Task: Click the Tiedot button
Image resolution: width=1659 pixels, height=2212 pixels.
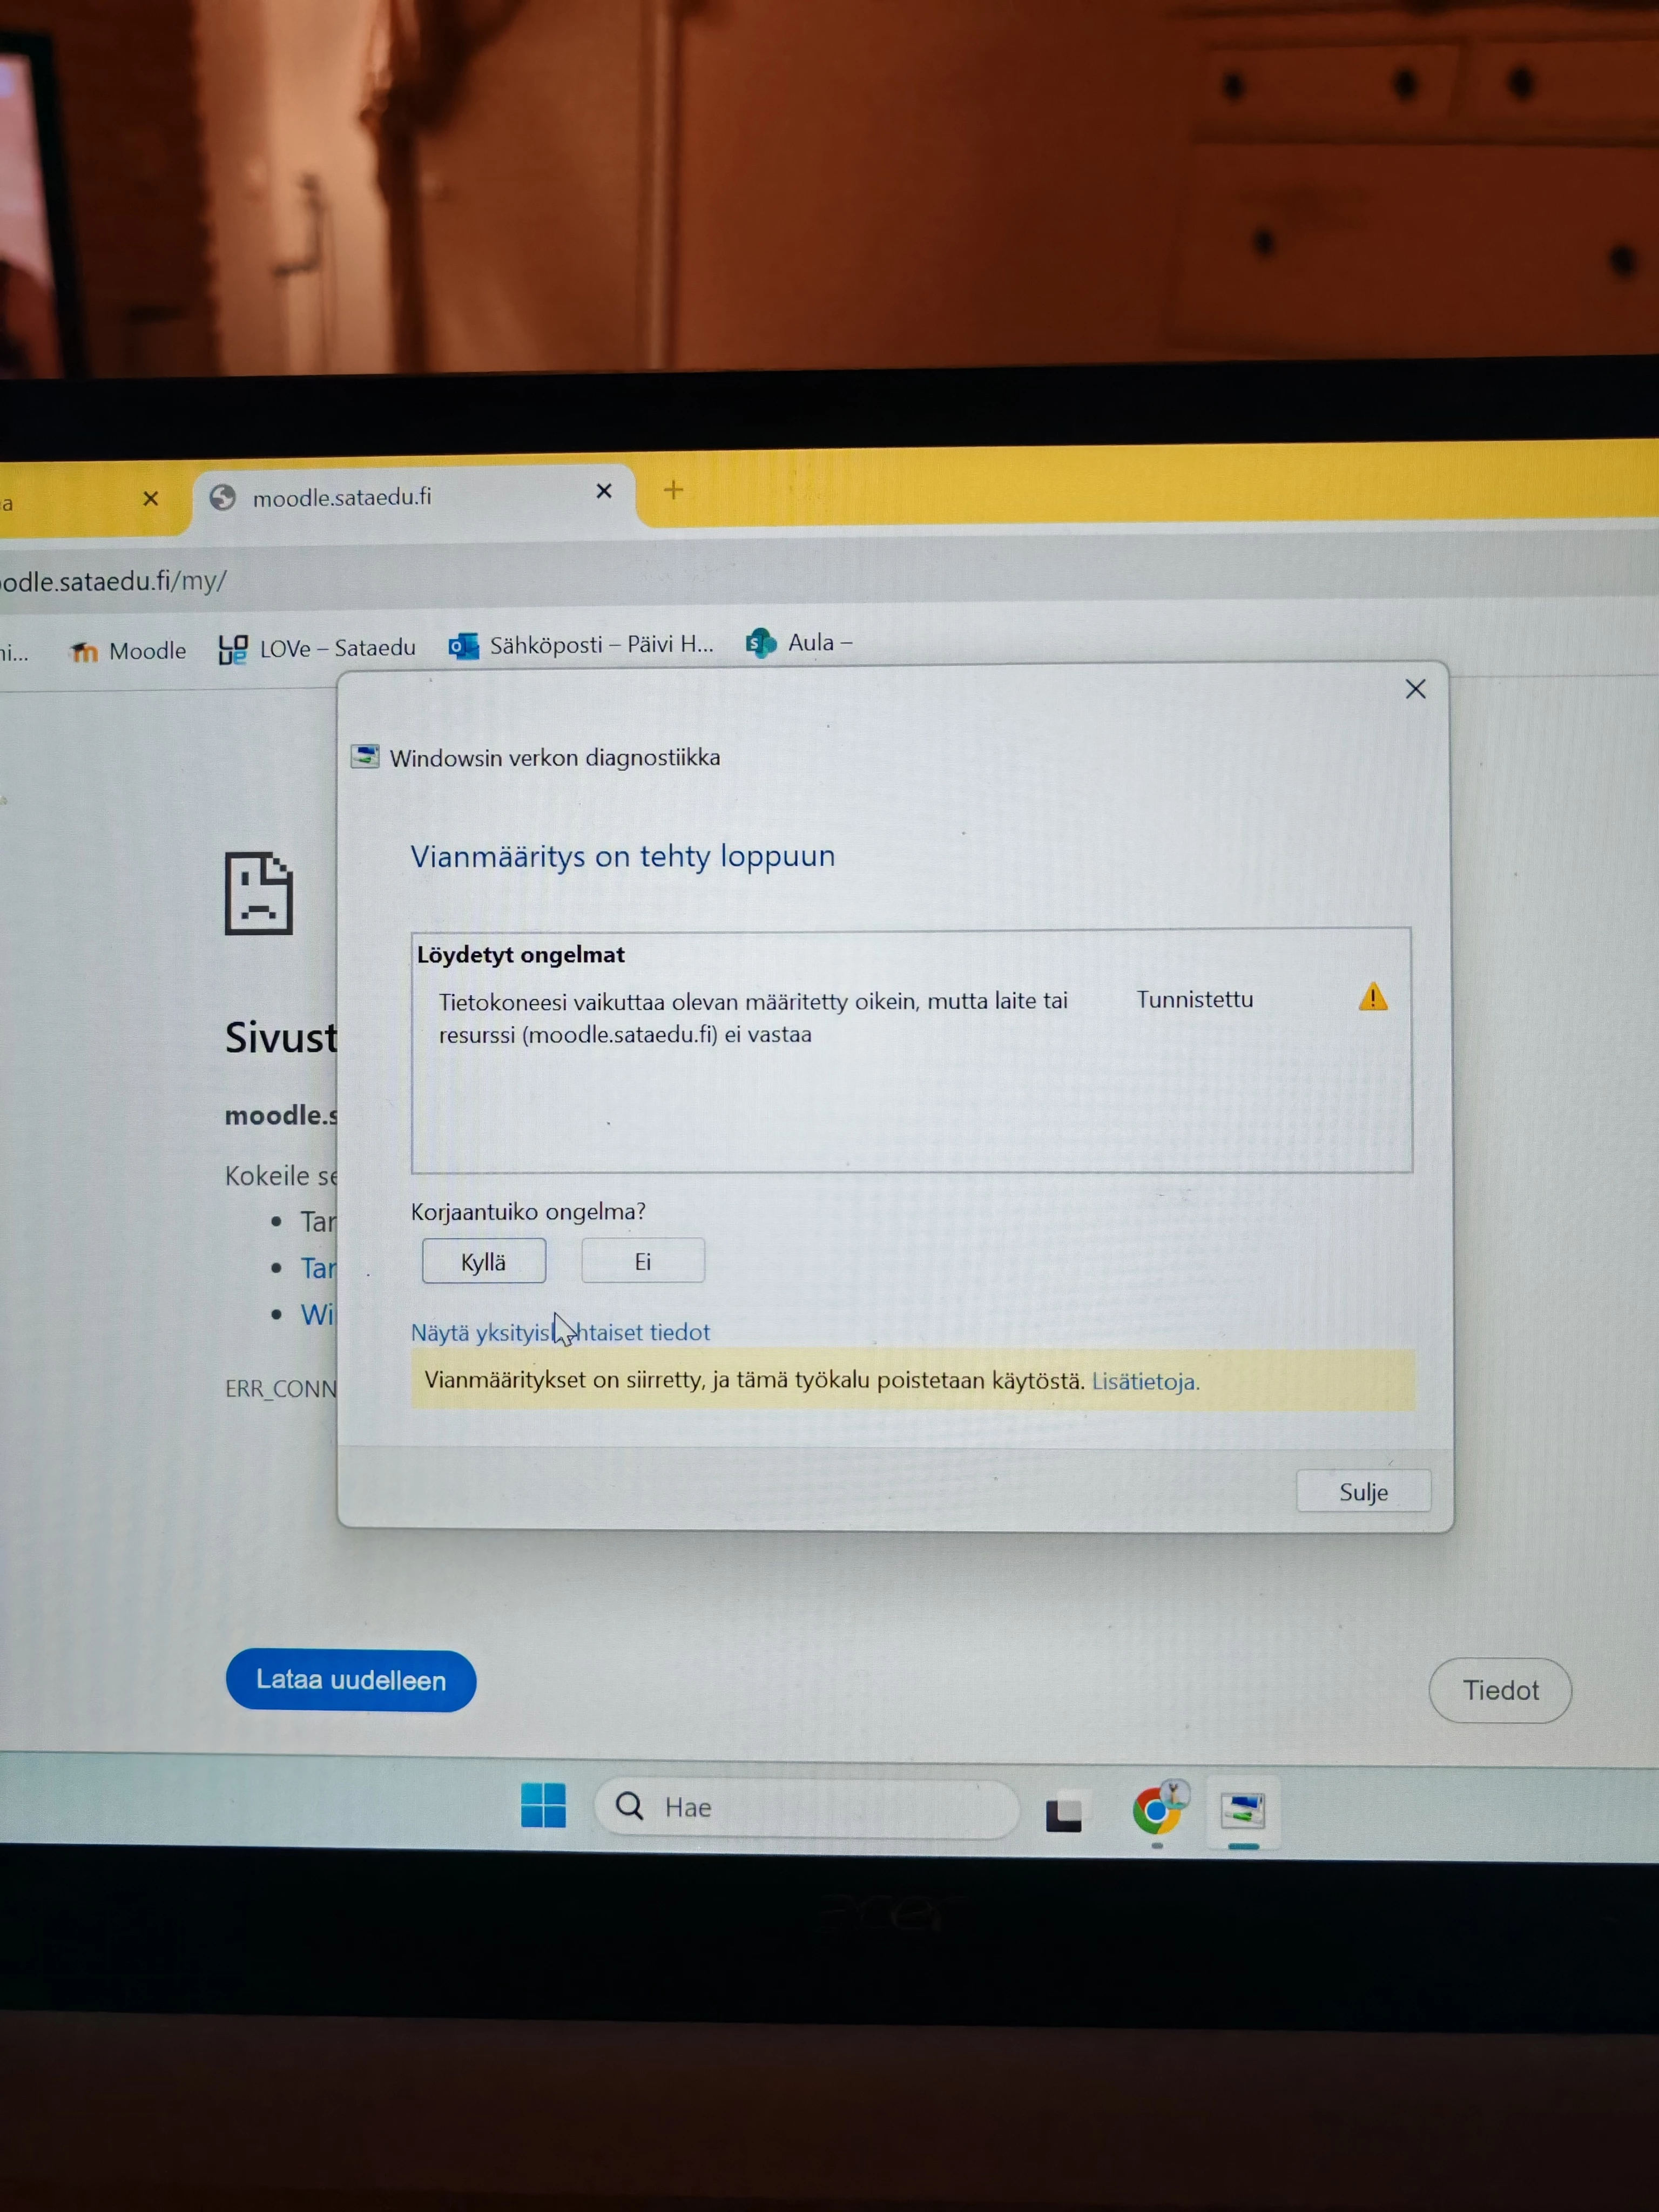Action: tap(1499, 1690)
